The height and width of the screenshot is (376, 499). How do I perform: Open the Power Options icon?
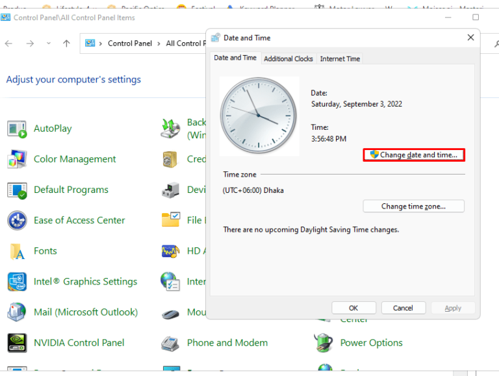[324, 343]
